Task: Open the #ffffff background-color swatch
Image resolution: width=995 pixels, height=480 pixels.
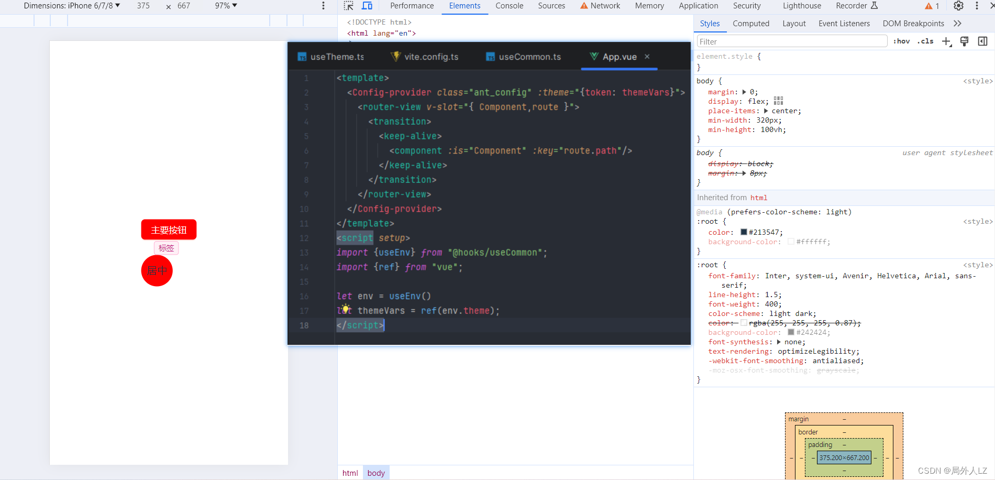Action: pos(791,242)
